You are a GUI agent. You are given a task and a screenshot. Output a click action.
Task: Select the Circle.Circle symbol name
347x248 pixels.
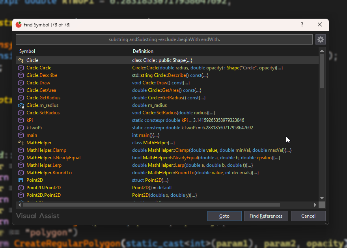39,68
